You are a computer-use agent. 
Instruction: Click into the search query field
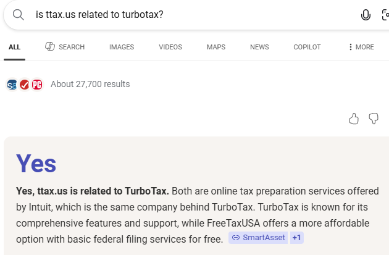tap(185, 15)
